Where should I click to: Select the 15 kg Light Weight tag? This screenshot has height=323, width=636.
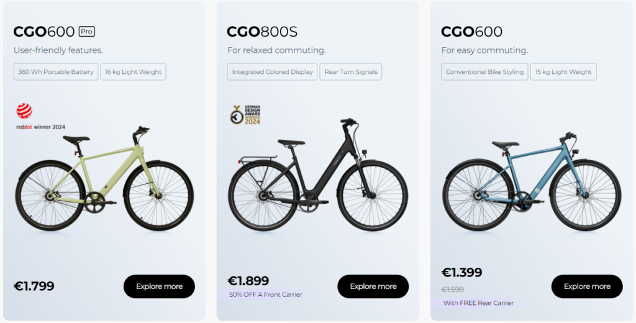pos(563,72)
